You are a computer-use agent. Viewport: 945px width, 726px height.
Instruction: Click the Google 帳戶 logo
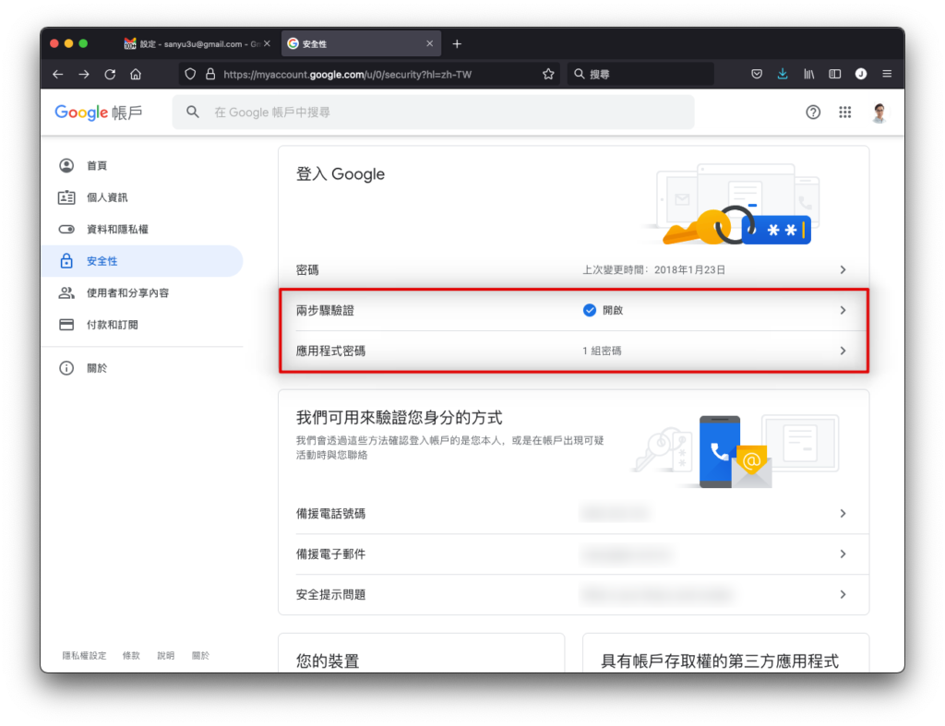coord(98,112)
